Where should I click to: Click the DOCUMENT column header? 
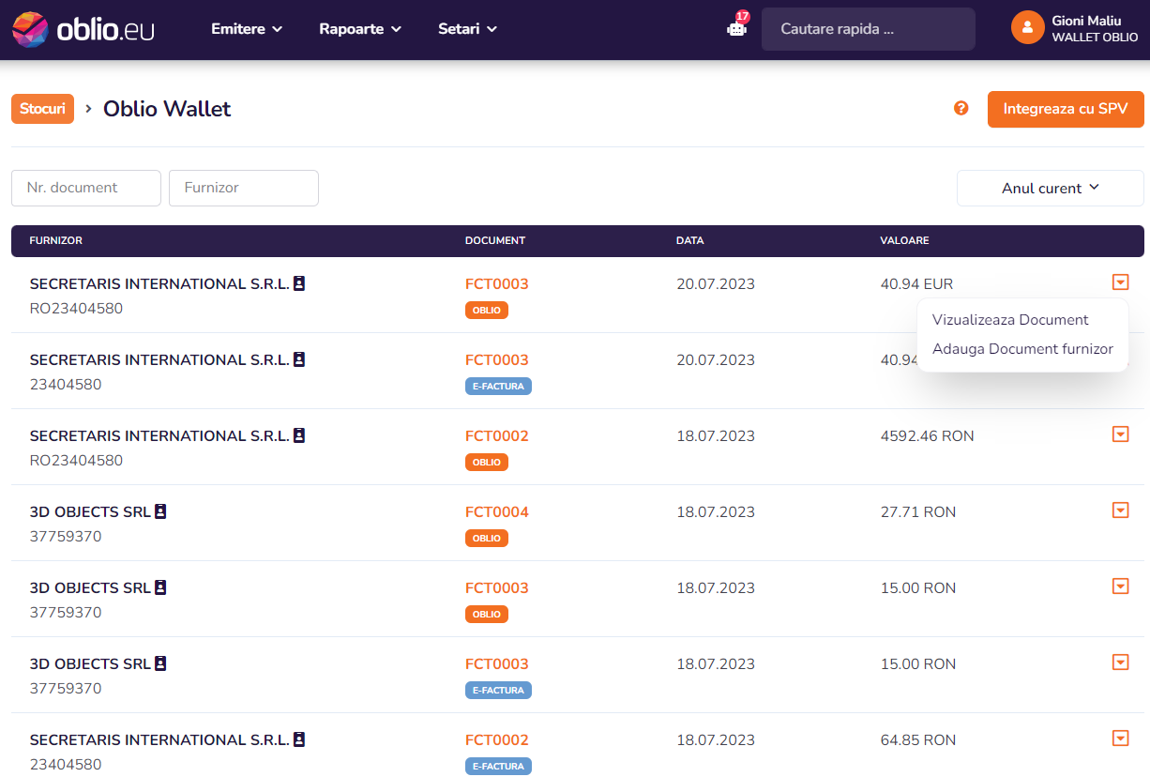point(495,241)
